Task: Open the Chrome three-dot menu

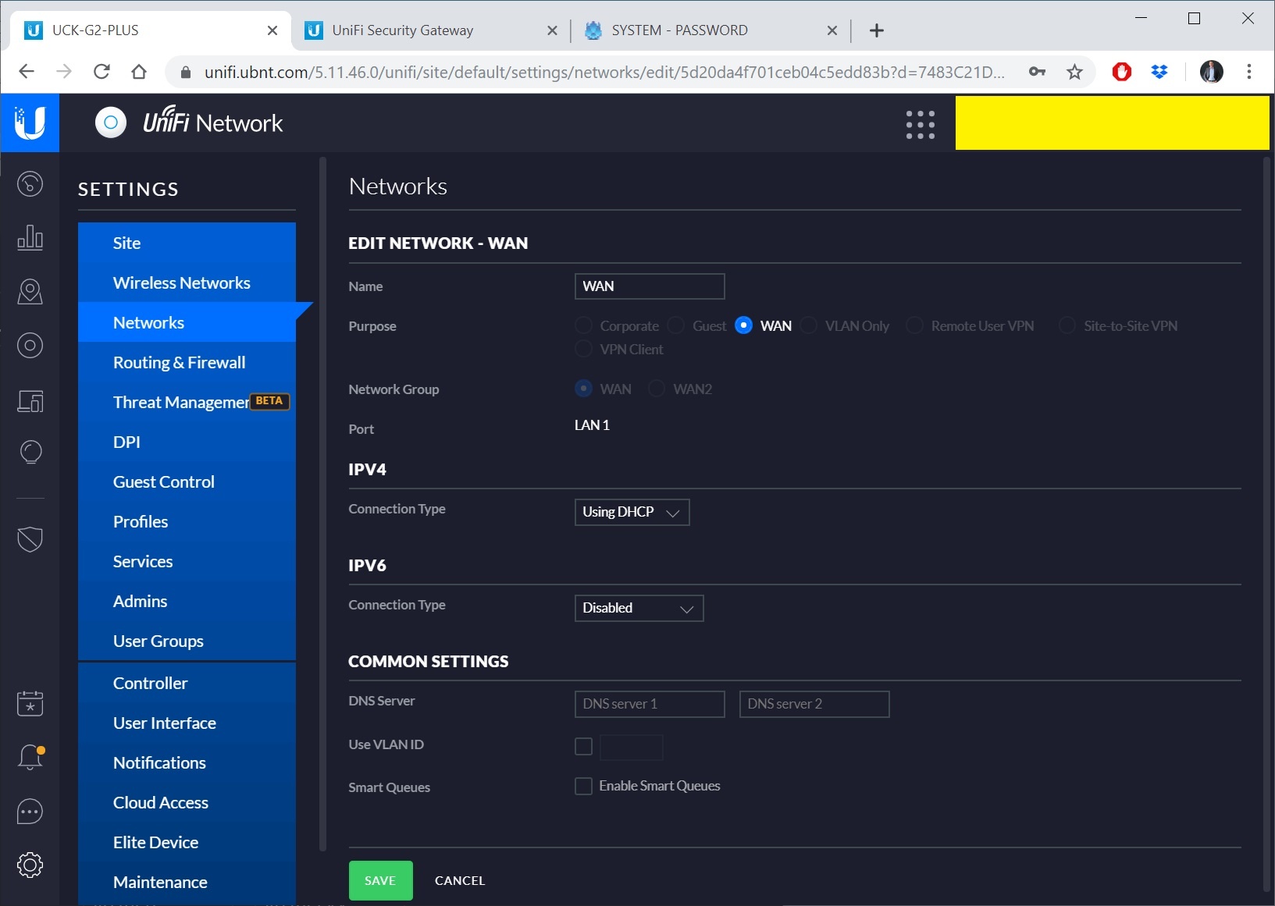Action: (1249, 72)
